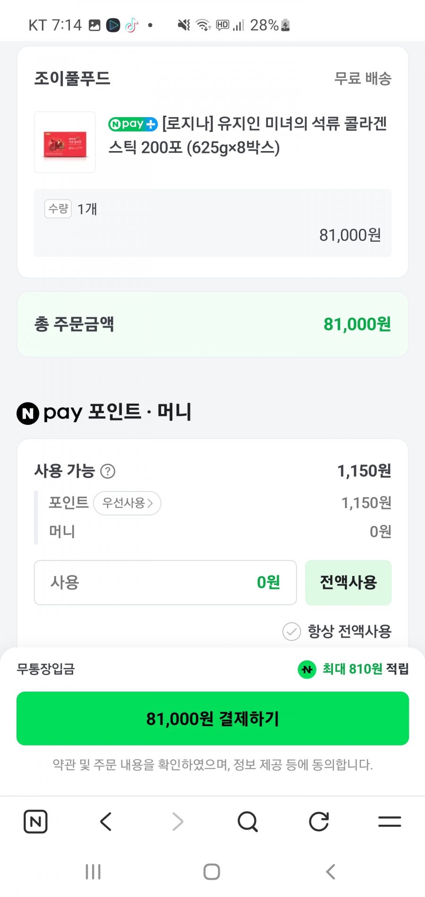Tap the 조이풀푸드 seller name
Screen dimensions: 425x897
pyautogui.click(x=72, y=78)
